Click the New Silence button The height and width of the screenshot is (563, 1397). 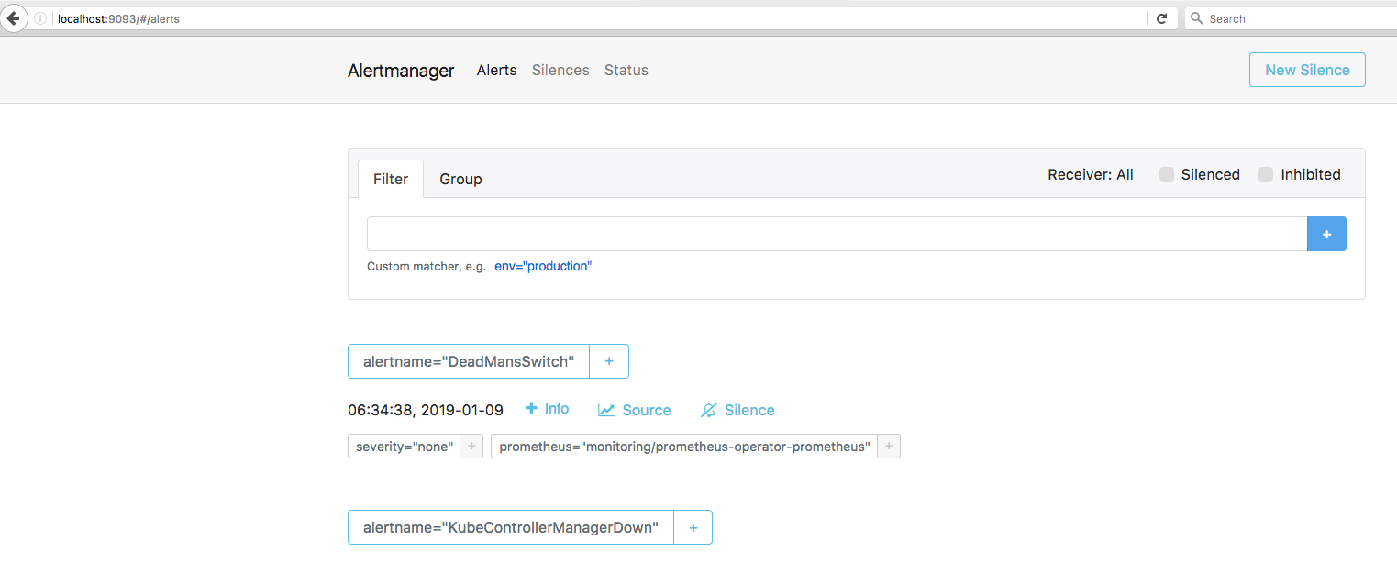[x=1306, y=70]
